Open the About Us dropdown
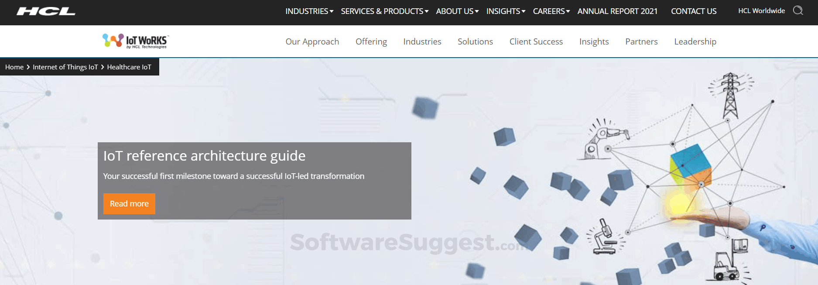 (457, 11)
